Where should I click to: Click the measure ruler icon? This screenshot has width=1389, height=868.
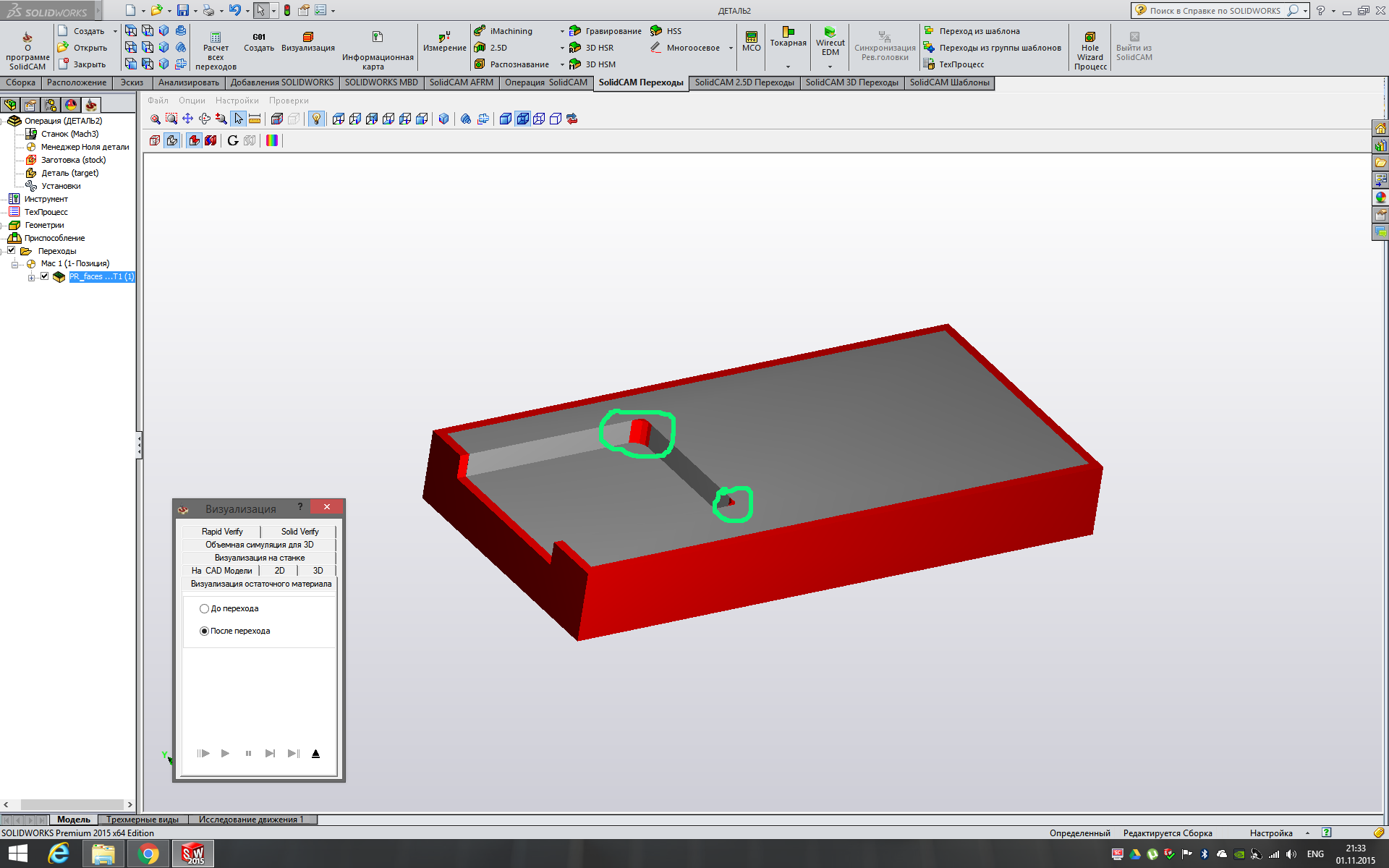[255, 119]
